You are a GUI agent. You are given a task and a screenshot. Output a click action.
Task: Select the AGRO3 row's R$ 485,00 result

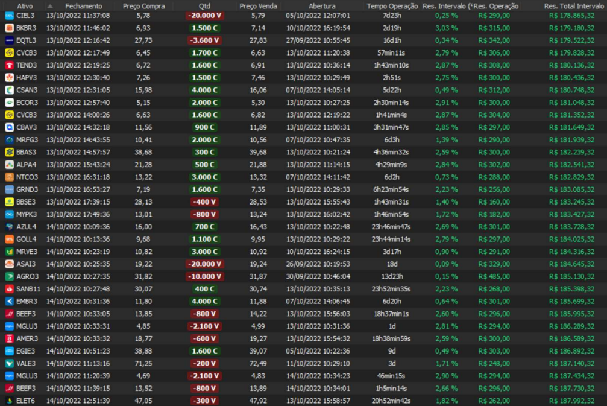coord(494,276)
